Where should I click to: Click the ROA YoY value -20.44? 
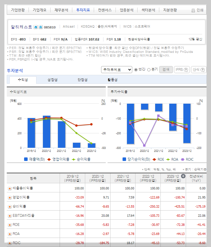pyautogui.click(x=201, y=234)
